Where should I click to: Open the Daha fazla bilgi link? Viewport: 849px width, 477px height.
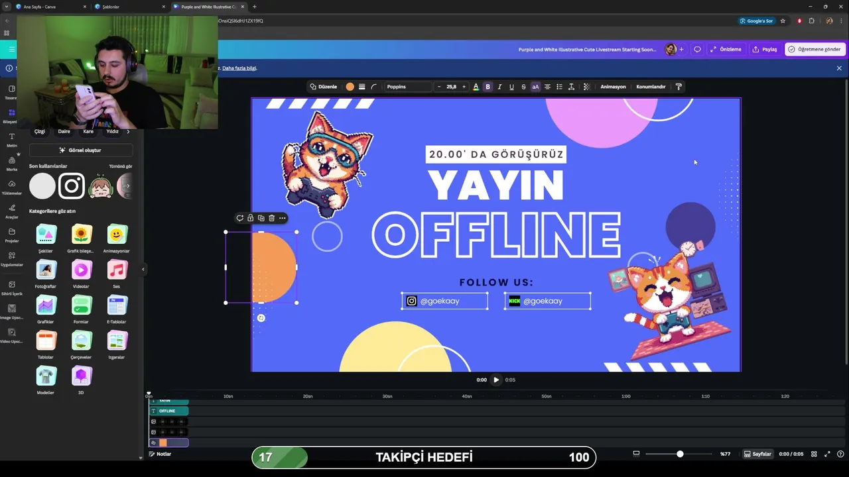pos(239,68)
